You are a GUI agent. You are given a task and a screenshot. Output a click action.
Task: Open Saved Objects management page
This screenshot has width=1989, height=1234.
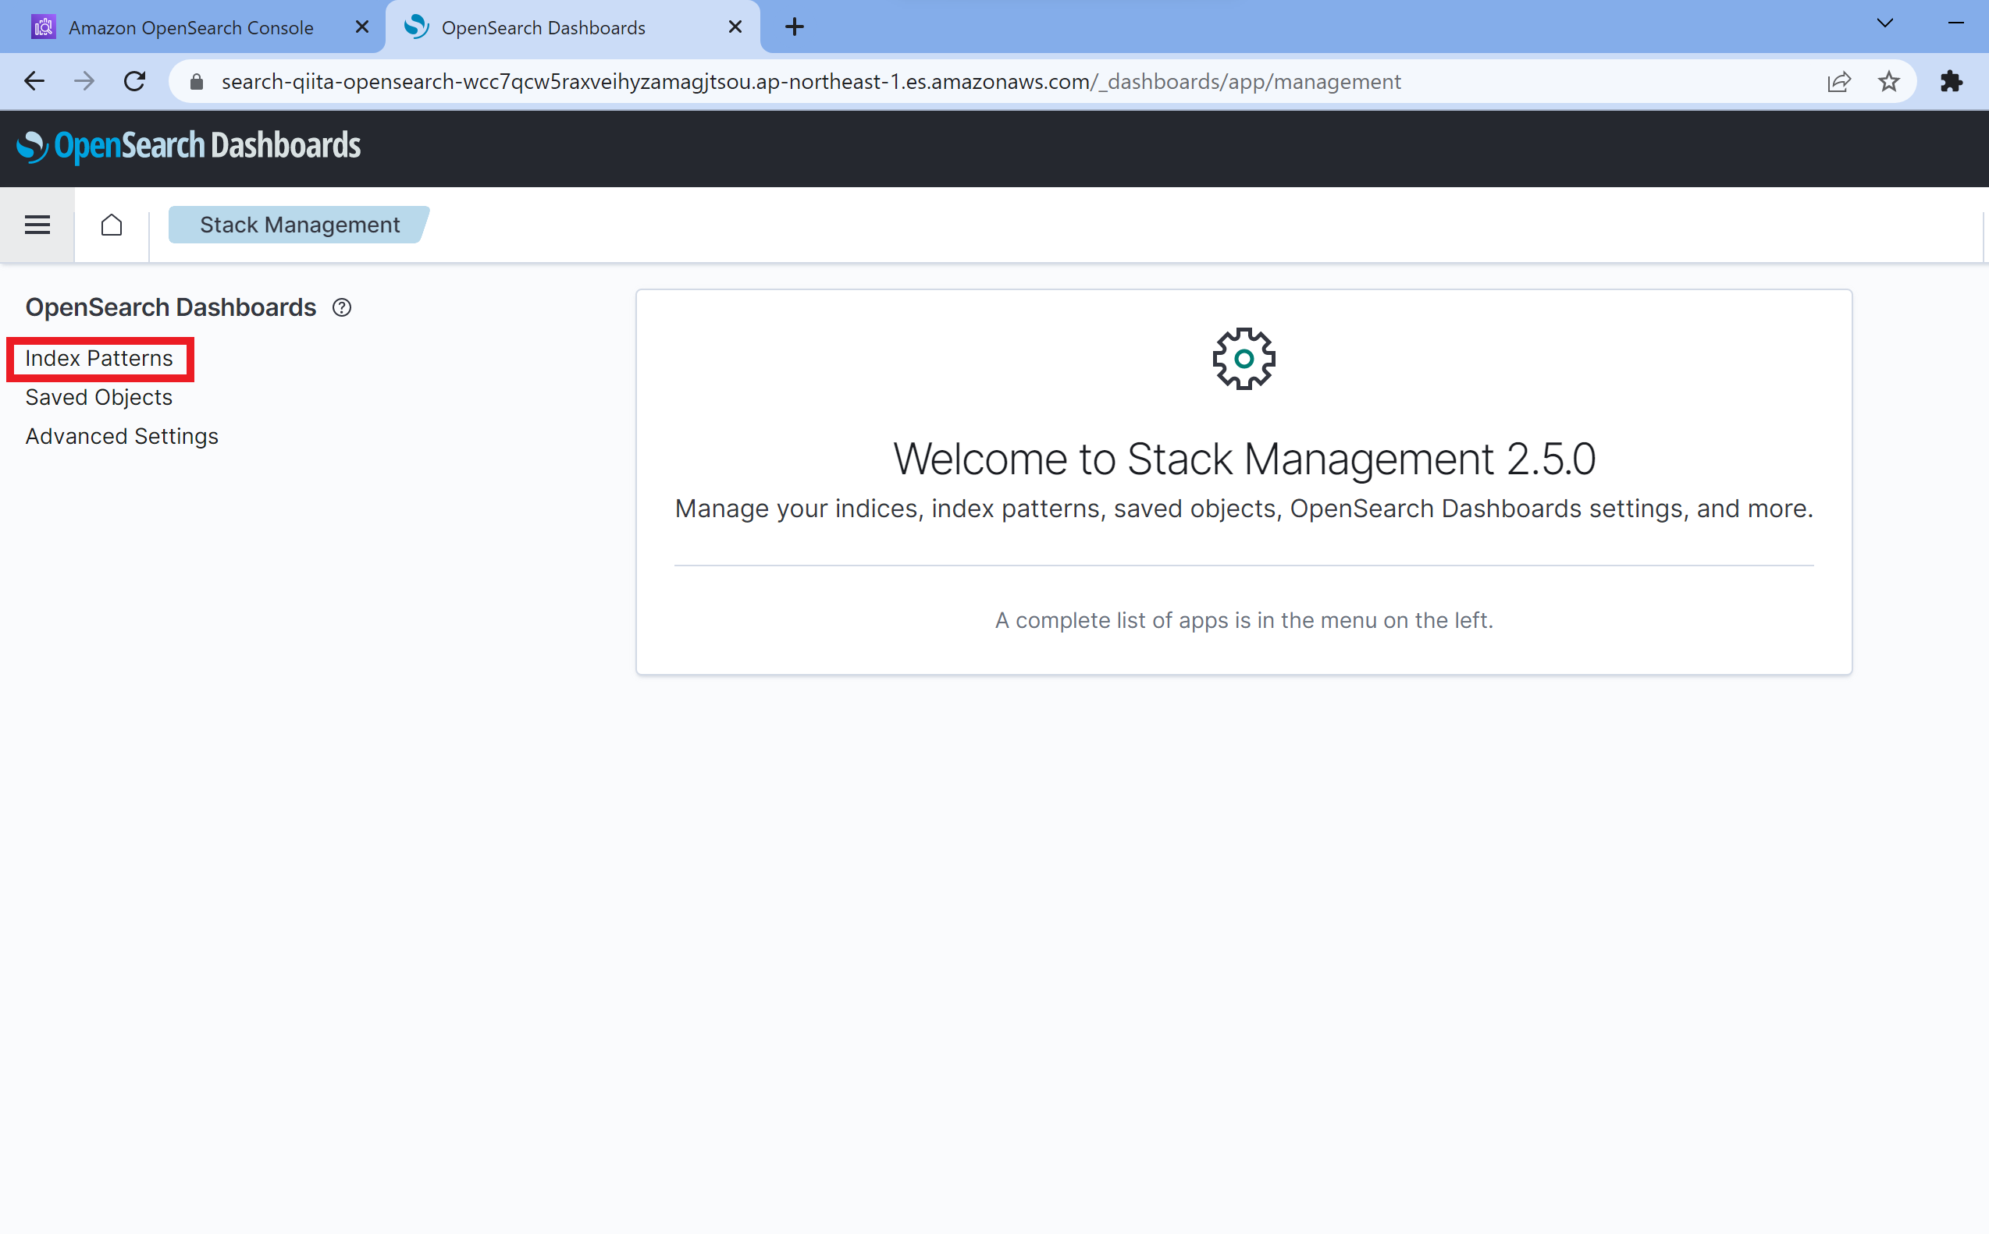[x=99, y=398]
